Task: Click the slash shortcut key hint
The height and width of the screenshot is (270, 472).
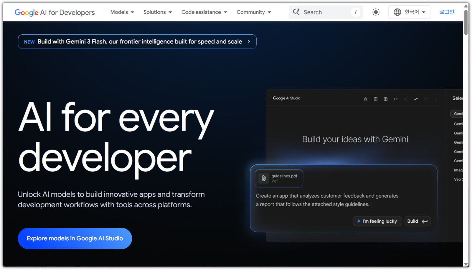Action: click(356, 12)
